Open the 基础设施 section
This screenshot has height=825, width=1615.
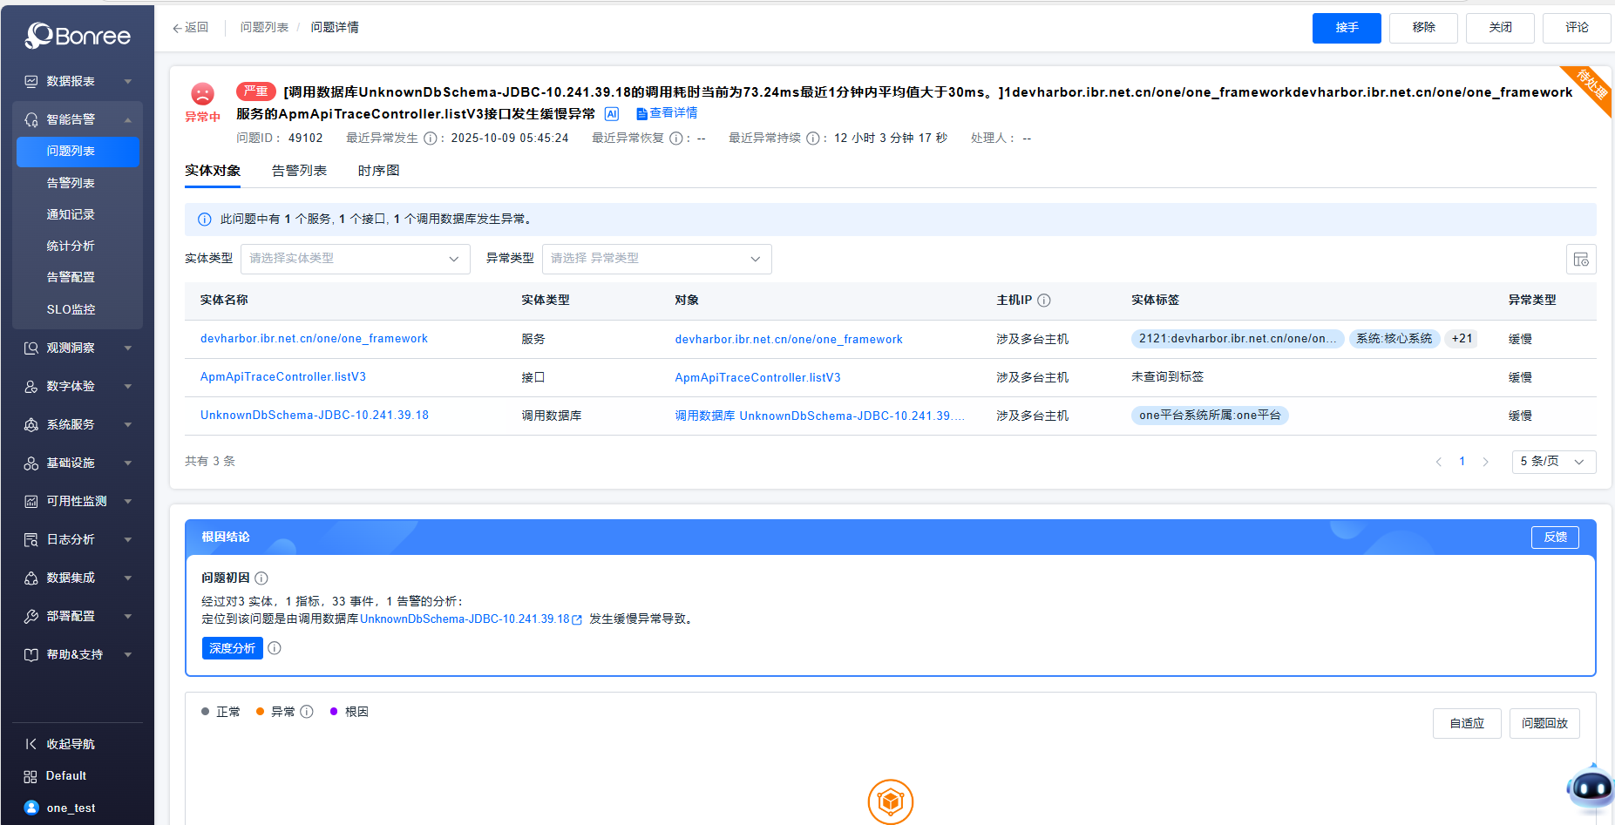(x=71, y=463)
